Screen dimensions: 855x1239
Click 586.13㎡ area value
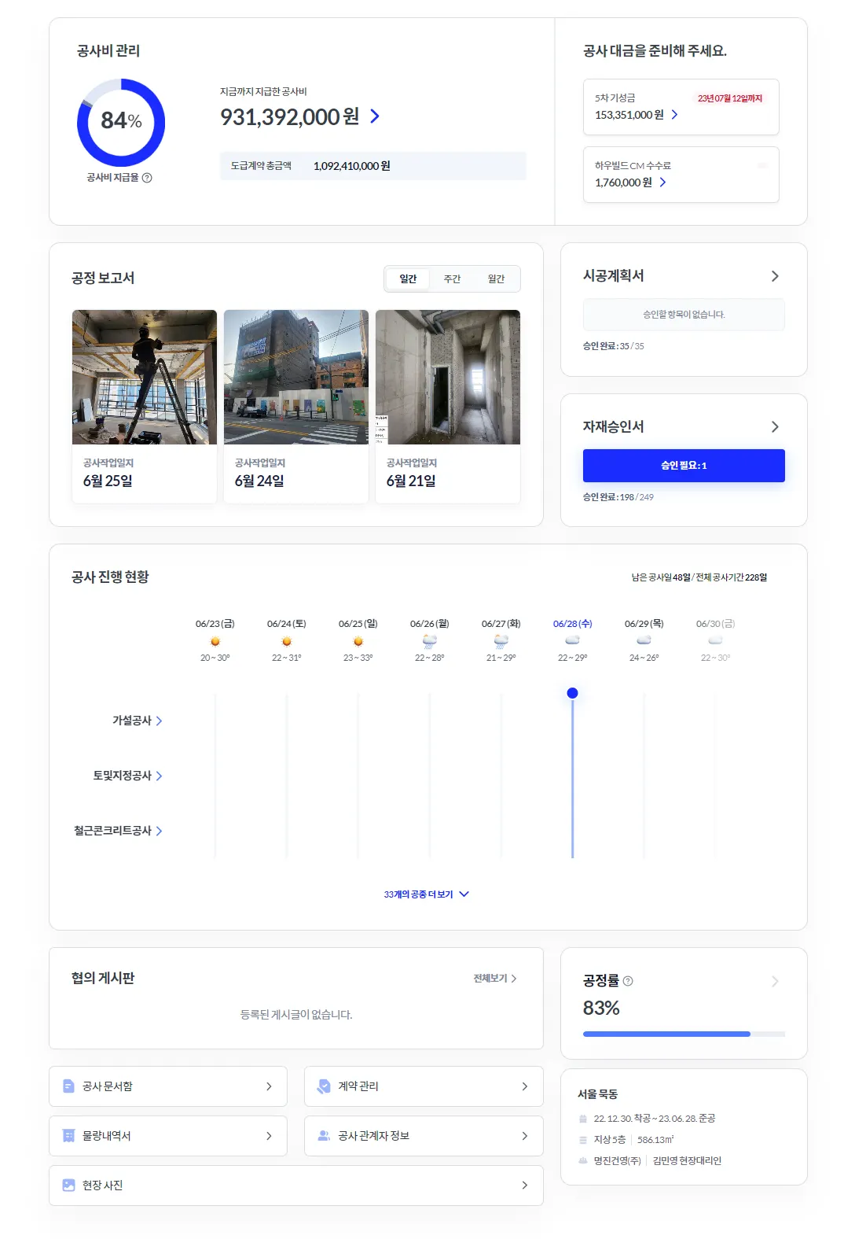(656, 1140)
